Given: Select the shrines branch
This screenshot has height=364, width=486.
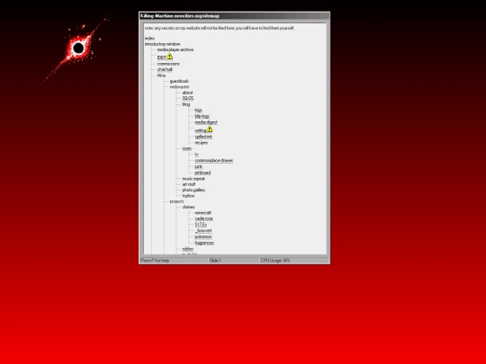Looking at the screenshot, I should tap(188, 207).
